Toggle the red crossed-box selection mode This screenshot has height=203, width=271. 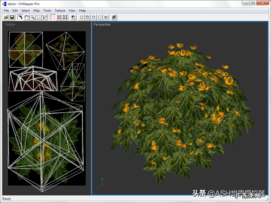(59, 17)
